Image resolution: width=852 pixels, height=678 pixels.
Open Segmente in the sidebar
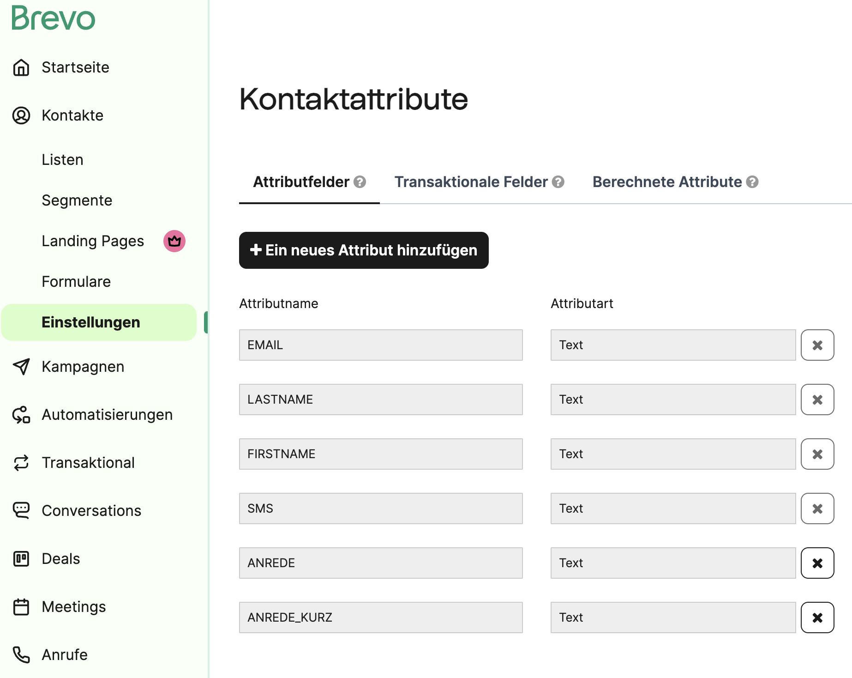tap(77, 200)
